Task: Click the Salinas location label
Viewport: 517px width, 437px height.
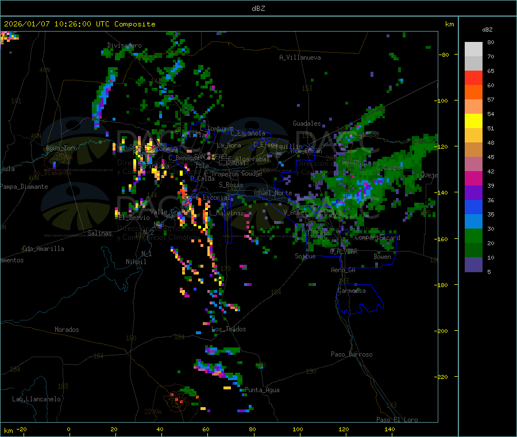Action: 99,233
